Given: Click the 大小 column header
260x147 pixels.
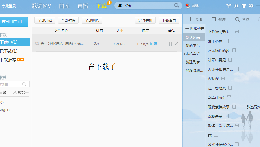Looking at the screenshot, I should [x=120, y=31].
